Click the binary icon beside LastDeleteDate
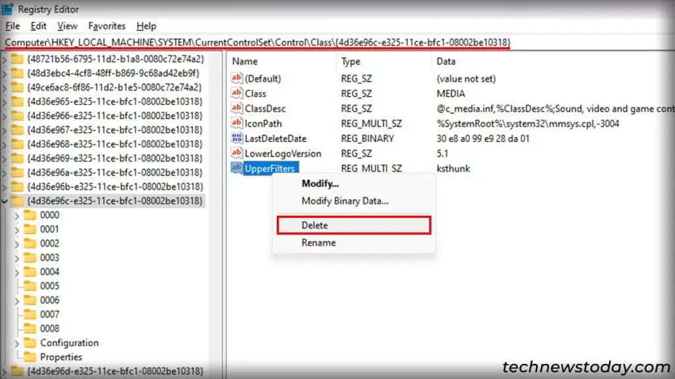 [x=237, y=138]
